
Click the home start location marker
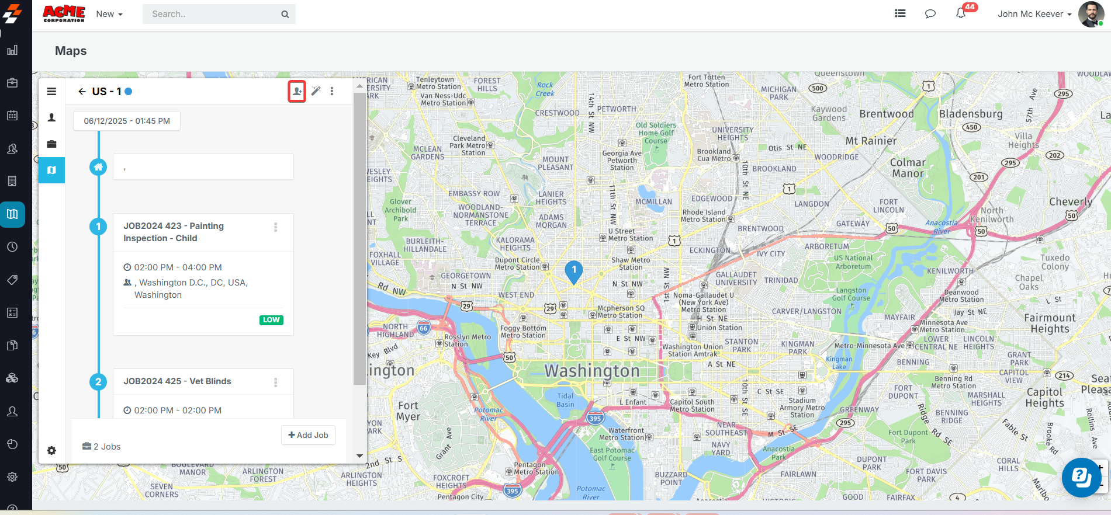coord(98,167)
